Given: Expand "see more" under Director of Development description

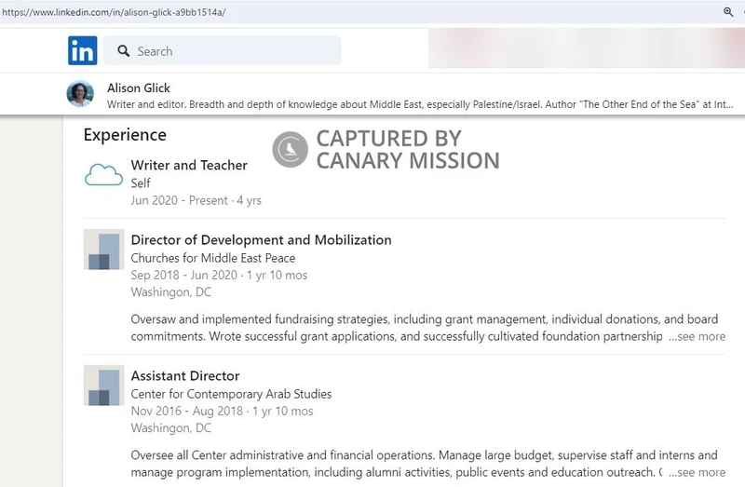Looking at the screenshot, I should coord(697,336).
